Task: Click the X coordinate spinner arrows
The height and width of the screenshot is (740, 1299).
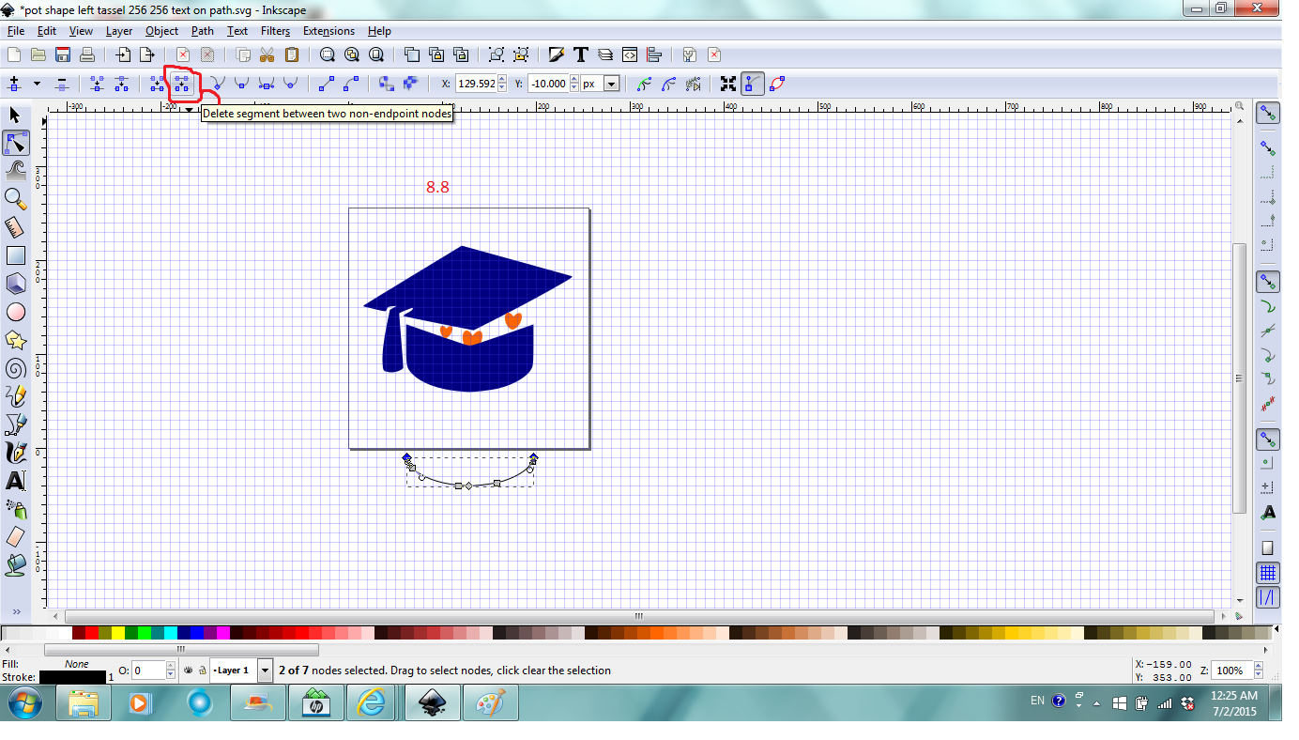Action: click(x=502, y=84)
